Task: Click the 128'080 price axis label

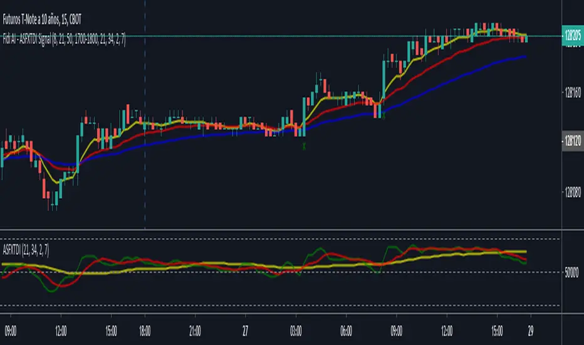Action: pos(573,193)
